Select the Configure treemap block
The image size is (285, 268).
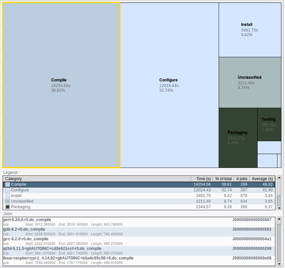tap(170, 85)
